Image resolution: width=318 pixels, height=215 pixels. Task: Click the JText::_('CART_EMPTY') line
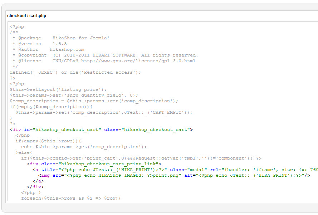[x=104, y=112]
